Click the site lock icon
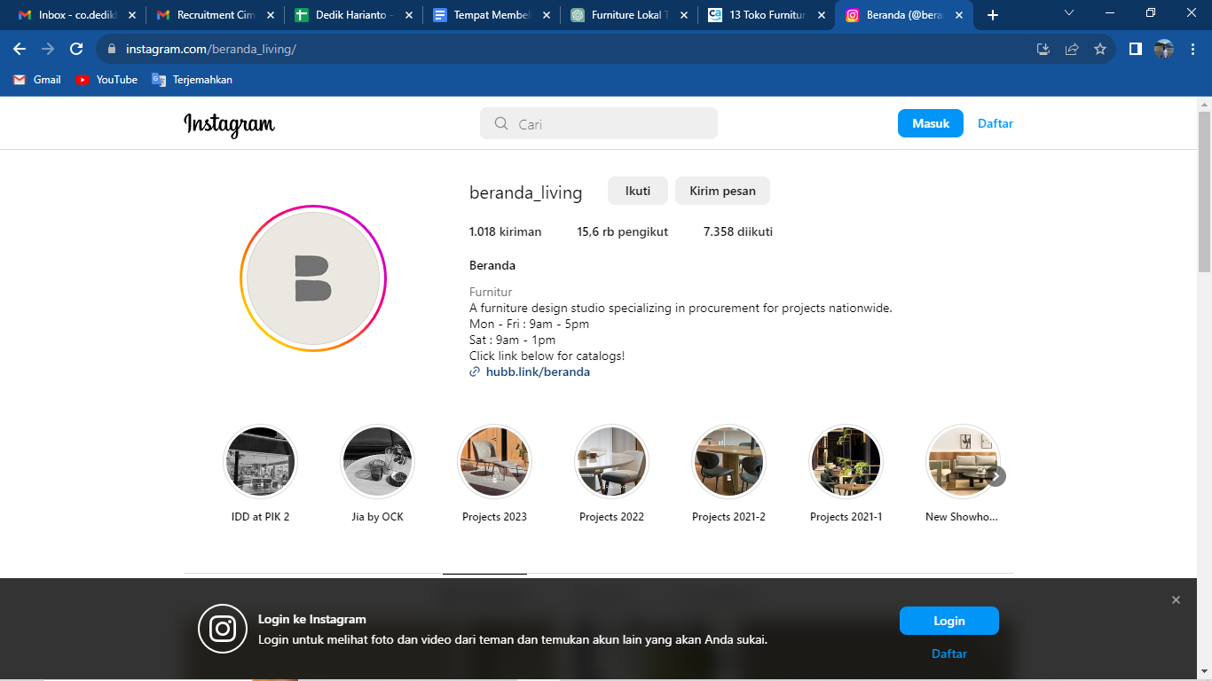 point(111,49)
